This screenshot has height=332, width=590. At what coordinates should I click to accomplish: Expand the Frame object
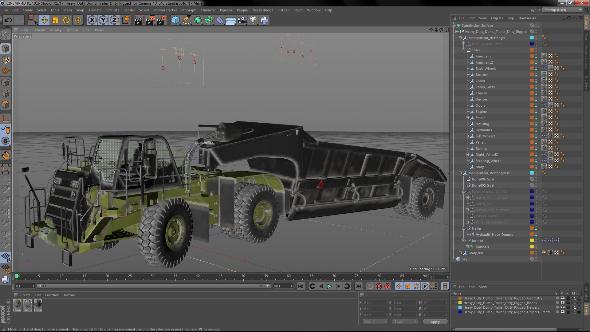pos(467,118)
